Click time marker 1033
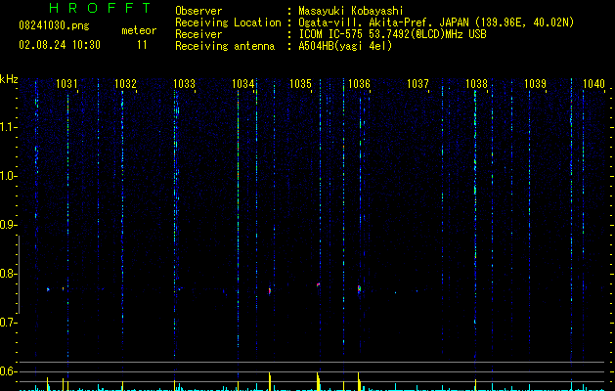 (184, 84)
